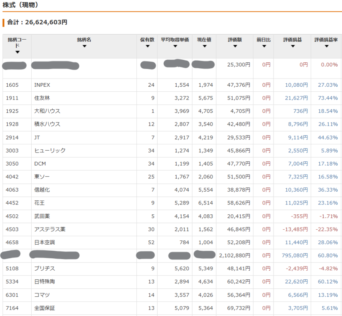Click the 株式（現物） section heading
342x316 pixels.
coord(20,5)
